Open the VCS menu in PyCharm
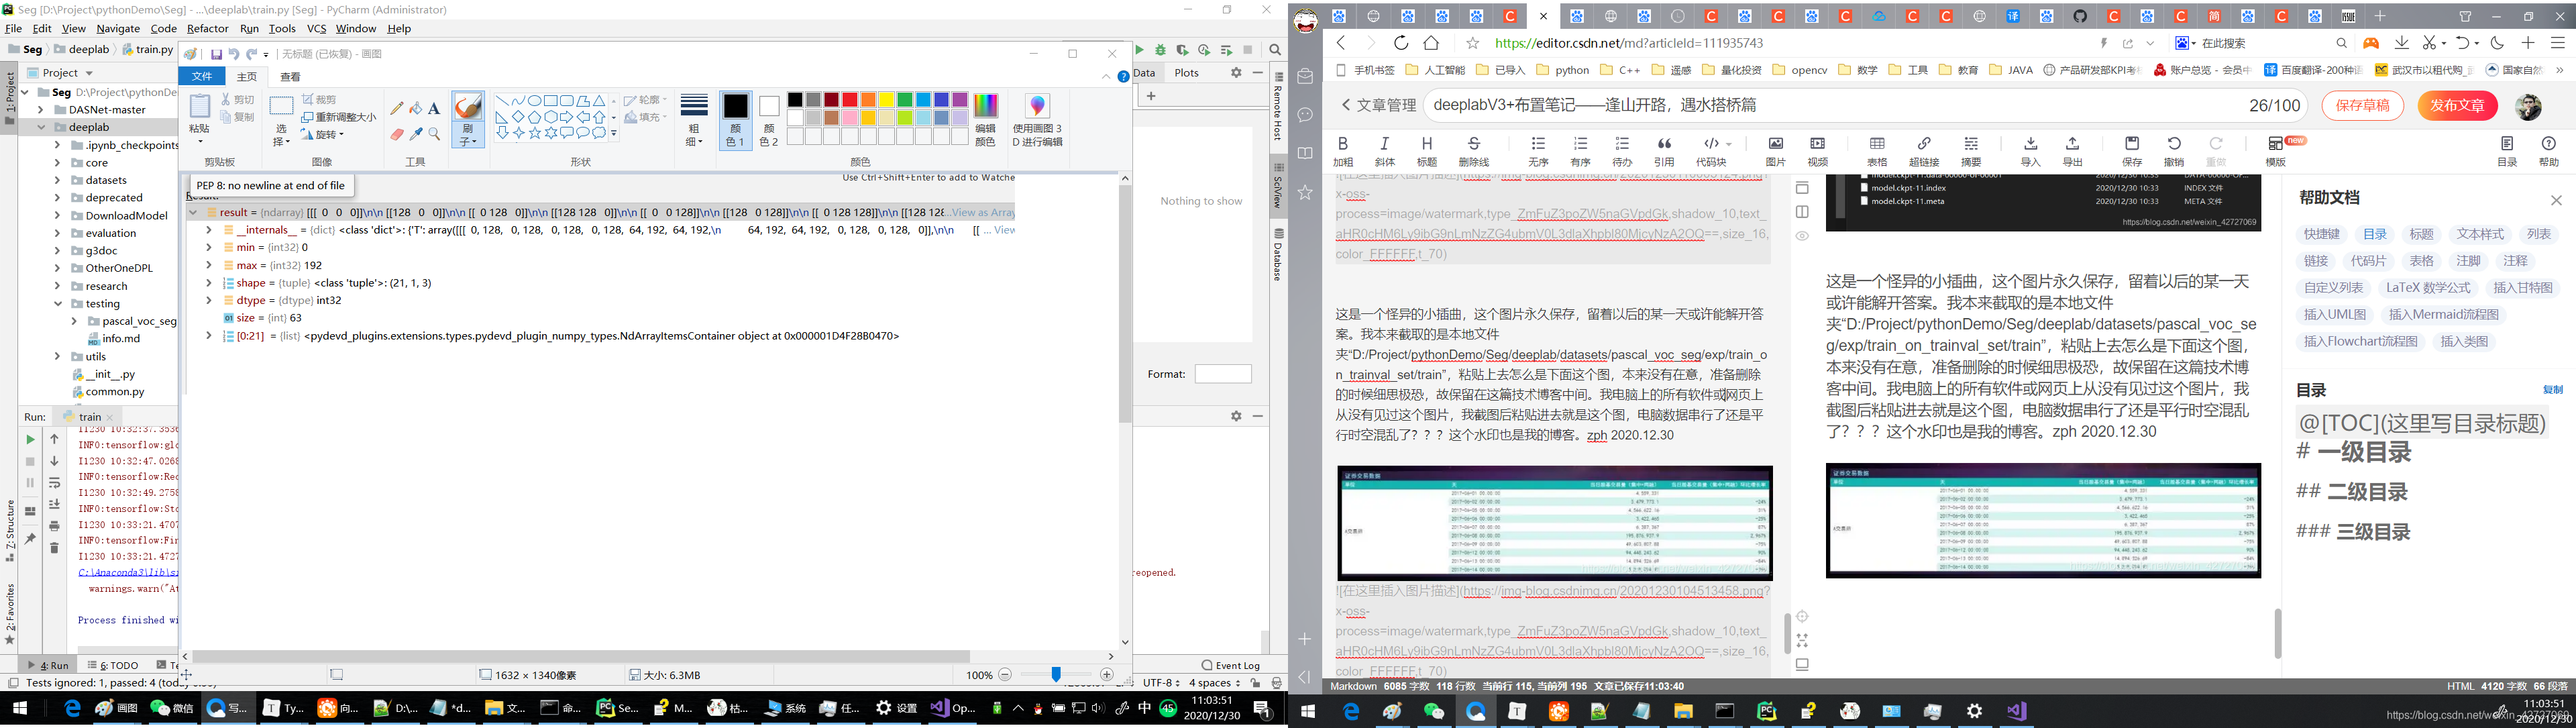This screenshot has height=728, width=2576. (316, 28)
